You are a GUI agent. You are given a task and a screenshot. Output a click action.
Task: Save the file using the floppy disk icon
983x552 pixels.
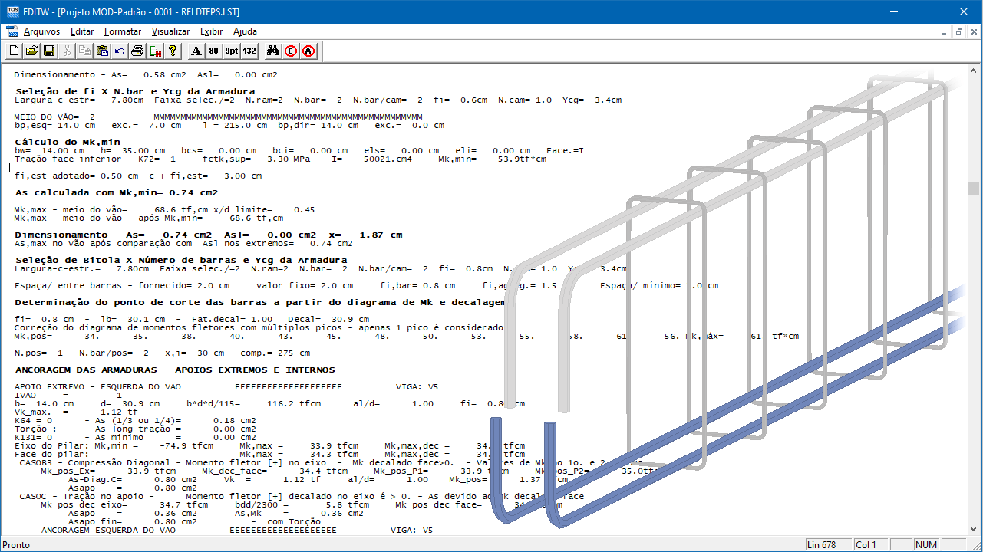point(49,51)
